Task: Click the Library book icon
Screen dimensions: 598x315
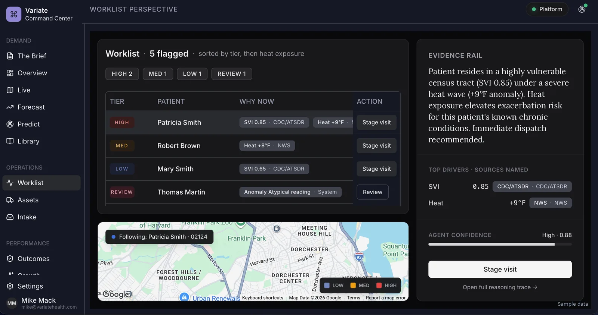Action: 10,141
